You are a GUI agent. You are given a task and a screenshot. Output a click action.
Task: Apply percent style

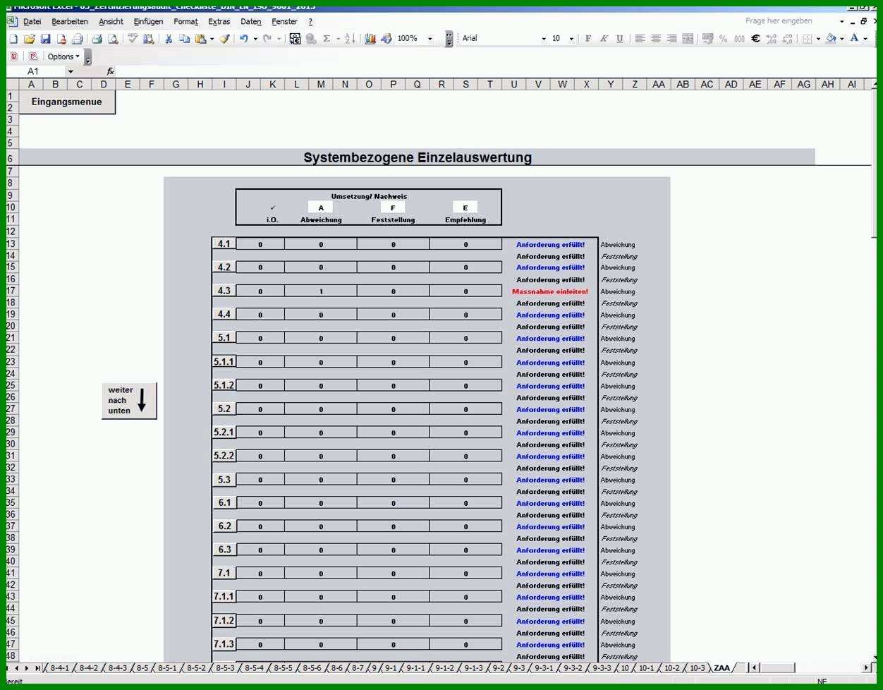[x=723, y=39]
